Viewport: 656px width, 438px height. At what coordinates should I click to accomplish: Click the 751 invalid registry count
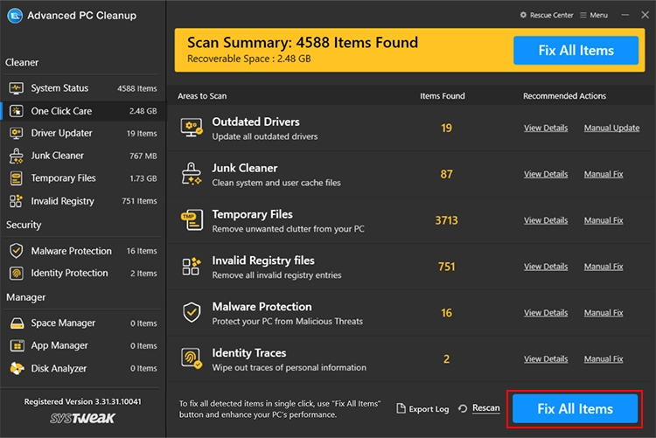(x=446, y=267)
